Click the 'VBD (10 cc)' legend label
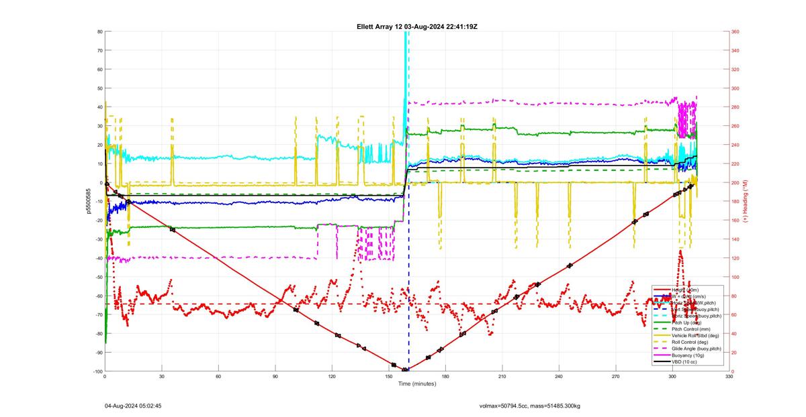 click(684, 362)
